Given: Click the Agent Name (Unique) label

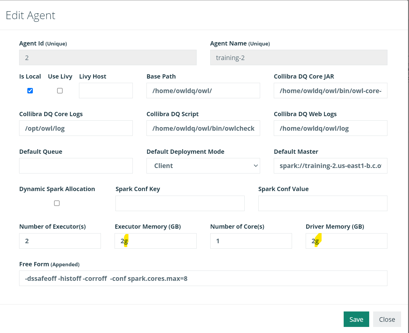Looking at the screenshot, I should (x=240, y=43).
